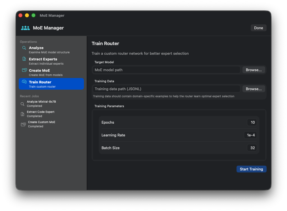Screen dimensions: 287x211
Task: Click the MoE Manager people icon in header
Action: 25,28
